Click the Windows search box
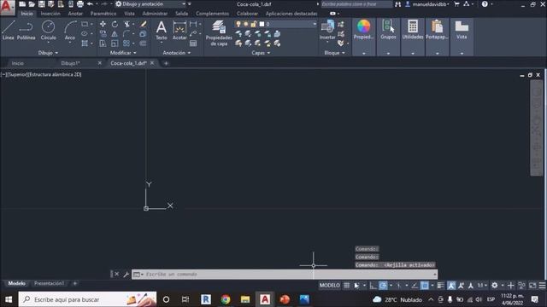 (x=87, y=299)
